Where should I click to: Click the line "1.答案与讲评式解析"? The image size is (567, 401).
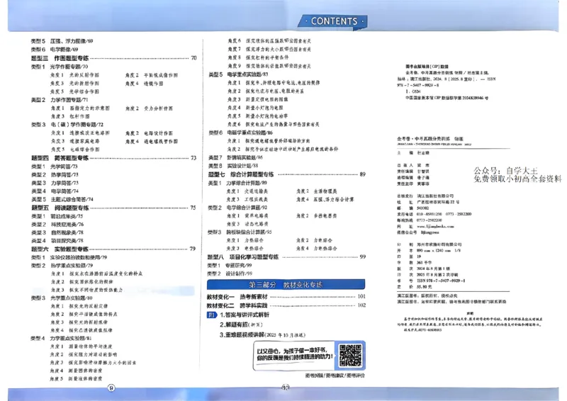point(244,315)
